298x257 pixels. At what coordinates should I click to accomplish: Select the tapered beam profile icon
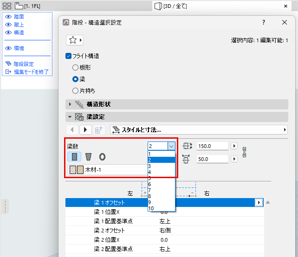tap(88, 157)
